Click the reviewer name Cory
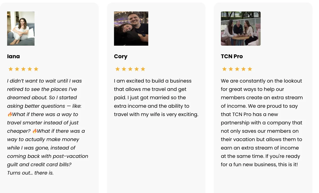Image resolution: width=319 pixels, height=193 pixels. point(121,57)
